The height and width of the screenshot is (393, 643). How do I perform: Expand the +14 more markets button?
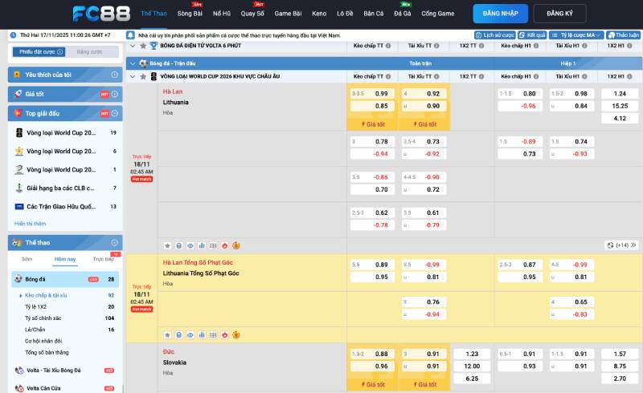[x=621, y=245]
